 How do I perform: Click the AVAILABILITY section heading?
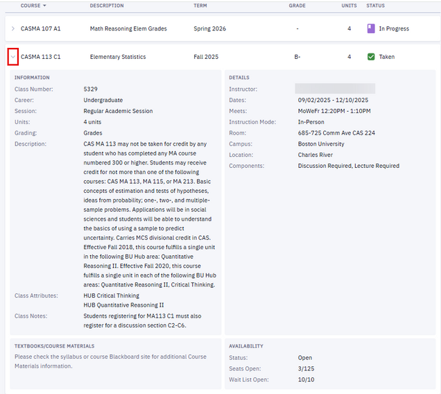point(246,346)
